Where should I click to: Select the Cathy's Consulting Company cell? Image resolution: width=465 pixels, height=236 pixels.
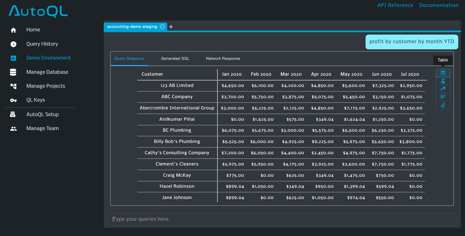(177, 153)
